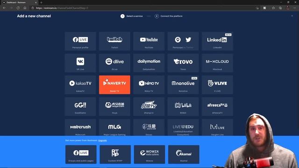This screenshot has width=299, height=168.
Task: Switch to the Dashboard - Restream tab
Action: point(20,2)
